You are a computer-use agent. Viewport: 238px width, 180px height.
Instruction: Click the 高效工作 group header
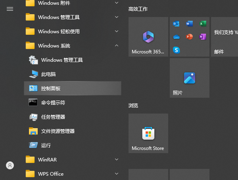coord(138,9)
